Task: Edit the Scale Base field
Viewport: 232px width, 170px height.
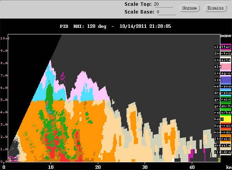Action: click(x=166, y=12)
